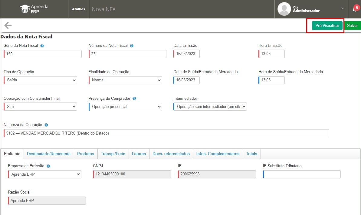Select the Empresa de Emissão dropdown

click(x=44, y=174)
